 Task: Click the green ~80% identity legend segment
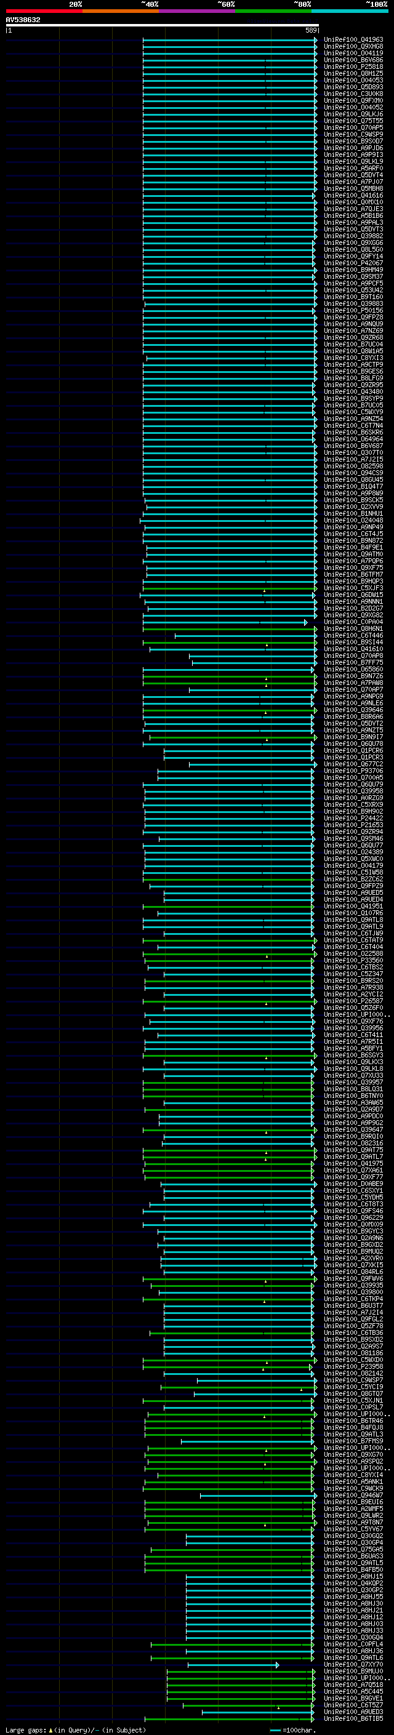click(x=273, y=12)
